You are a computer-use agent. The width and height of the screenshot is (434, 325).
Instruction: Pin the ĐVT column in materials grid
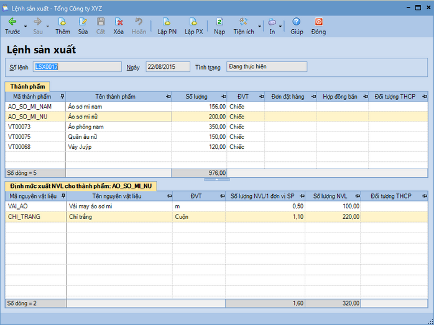click(222, 196)
